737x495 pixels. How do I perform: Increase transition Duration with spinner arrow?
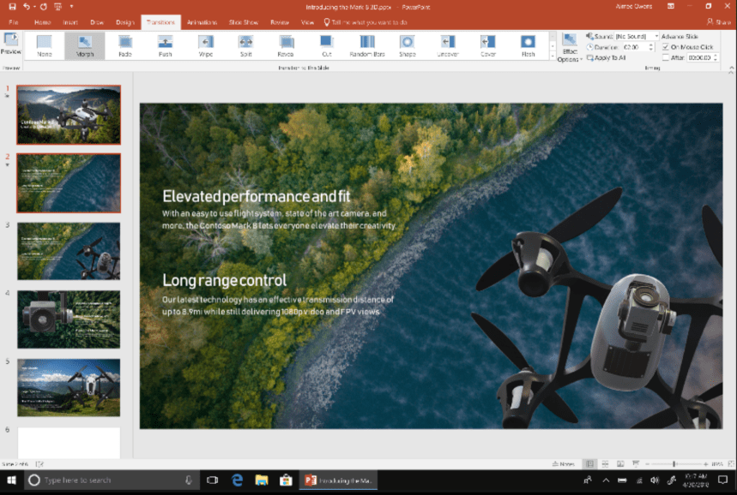pos(651,45)
